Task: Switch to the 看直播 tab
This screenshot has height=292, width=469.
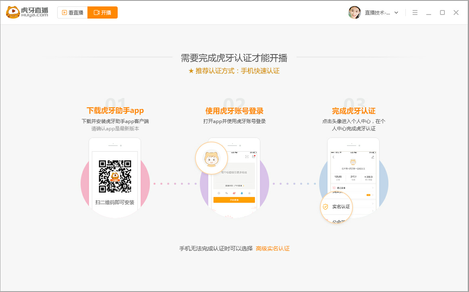Action: (x=73, y=13)
